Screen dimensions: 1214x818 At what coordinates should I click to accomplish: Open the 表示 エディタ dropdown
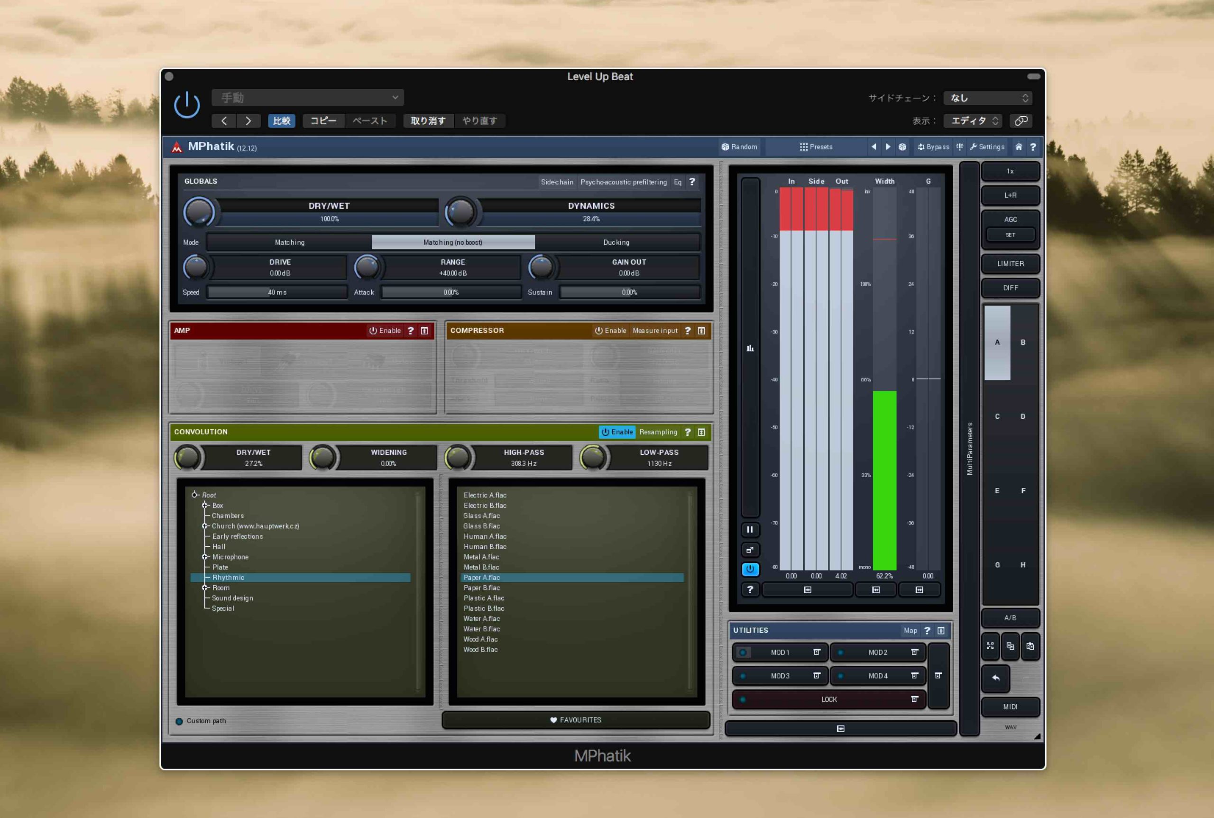tap(974, 120)
